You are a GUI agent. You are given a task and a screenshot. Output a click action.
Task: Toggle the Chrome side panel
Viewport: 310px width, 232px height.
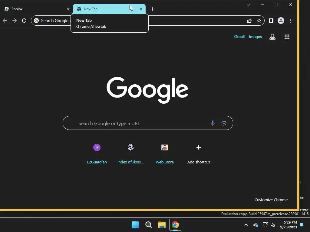tap(271, 21)
